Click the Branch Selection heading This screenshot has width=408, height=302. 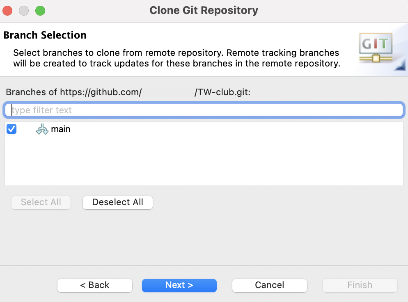[45, 35]
